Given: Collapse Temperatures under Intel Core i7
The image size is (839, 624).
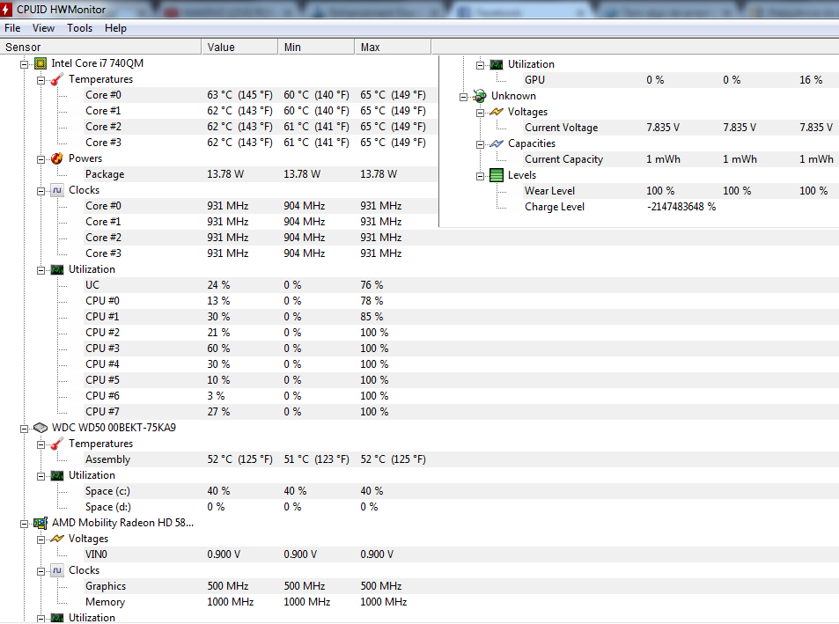Looking at the screenshot, I should pyautogui.click(x=40, y=80).
